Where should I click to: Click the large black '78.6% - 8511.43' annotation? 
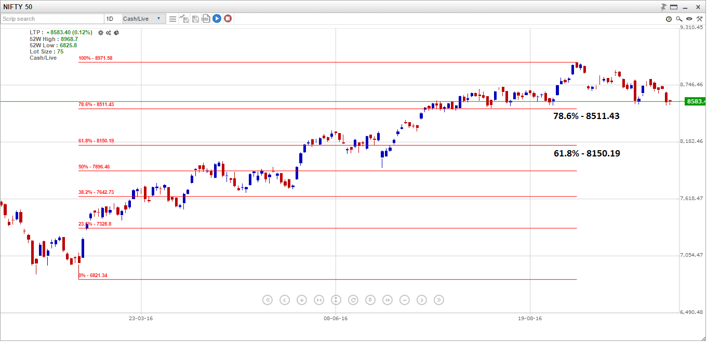(586, 116)
